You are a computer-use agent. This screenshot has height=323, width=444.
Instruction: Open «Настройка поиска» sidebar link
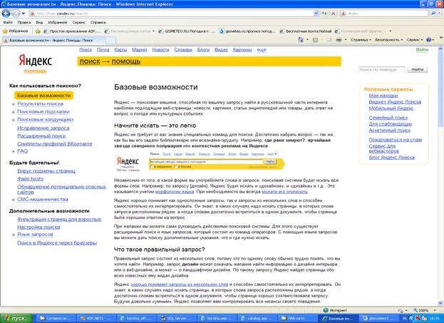[38, 227]
